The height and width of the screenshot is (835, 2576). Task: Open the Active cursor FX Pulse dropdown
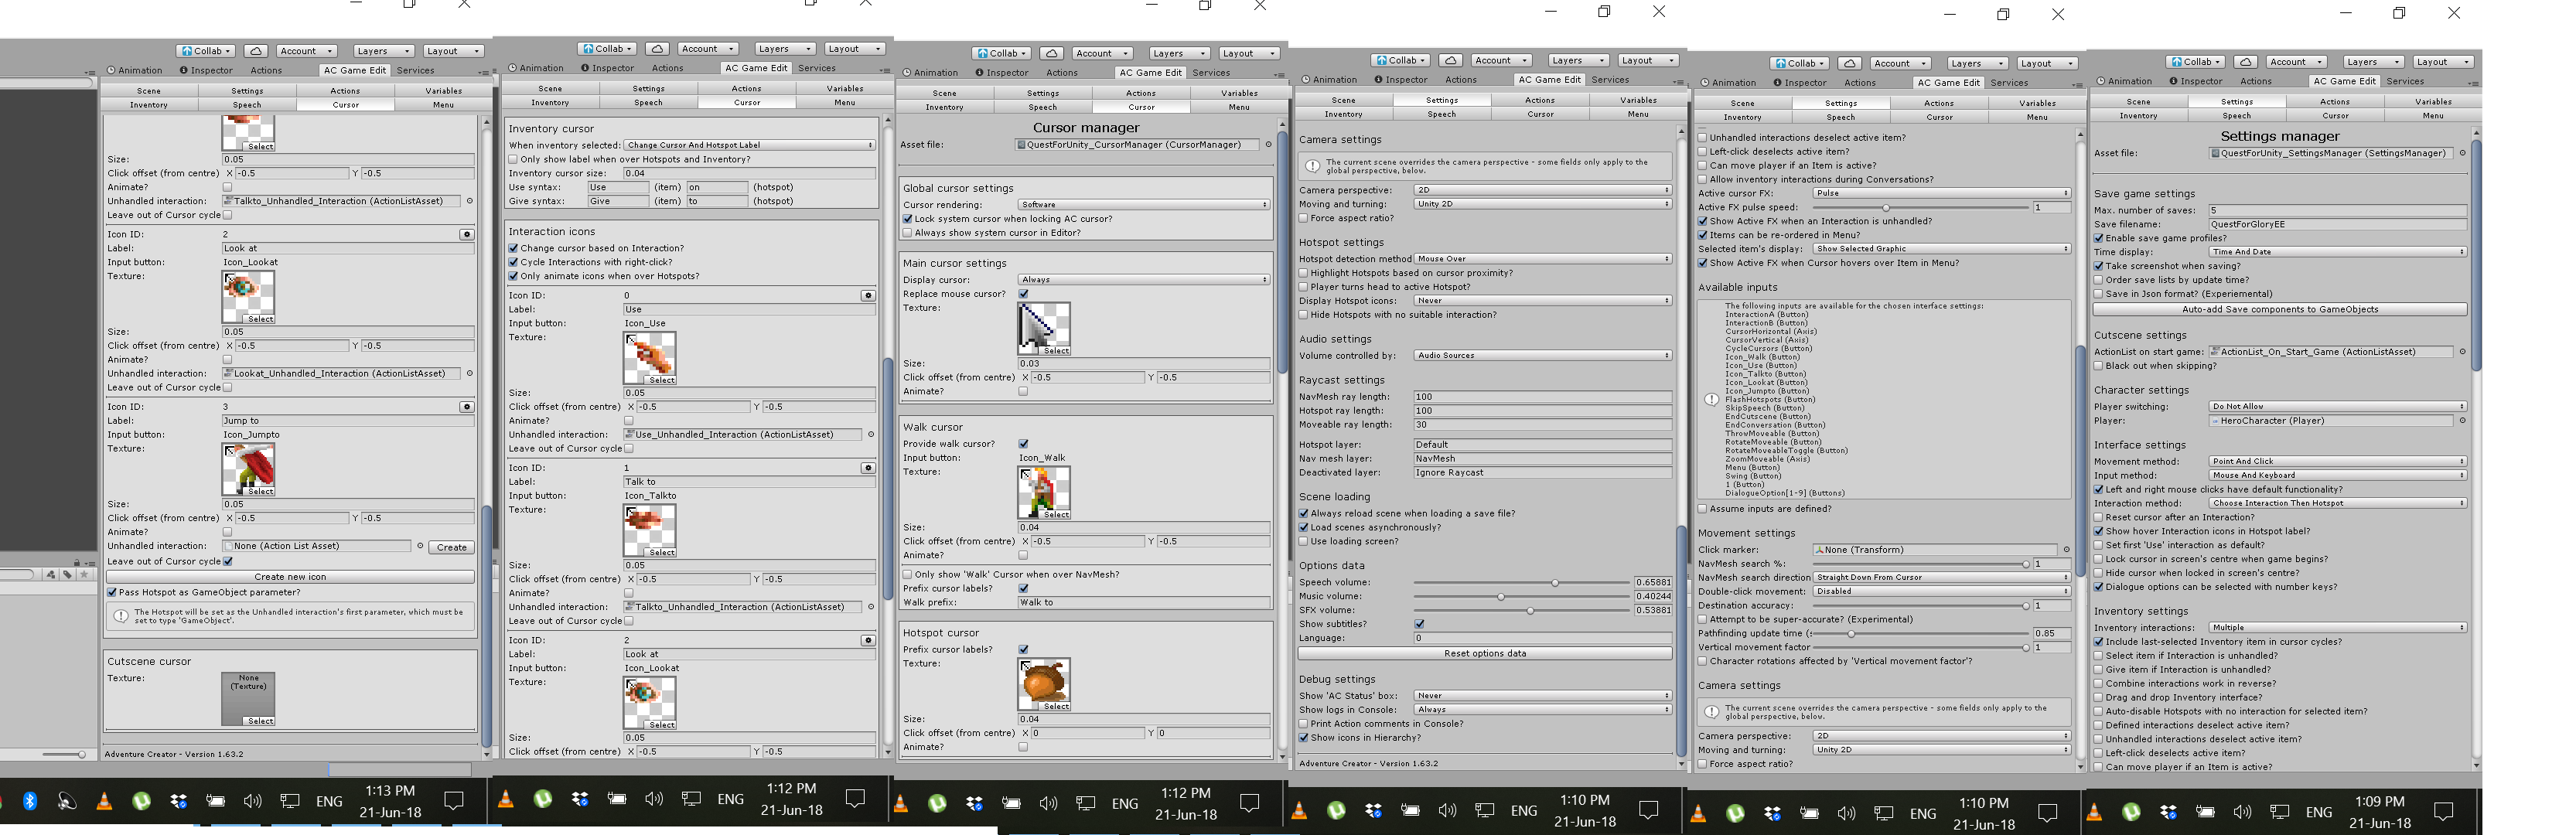tap(1941, 193)
